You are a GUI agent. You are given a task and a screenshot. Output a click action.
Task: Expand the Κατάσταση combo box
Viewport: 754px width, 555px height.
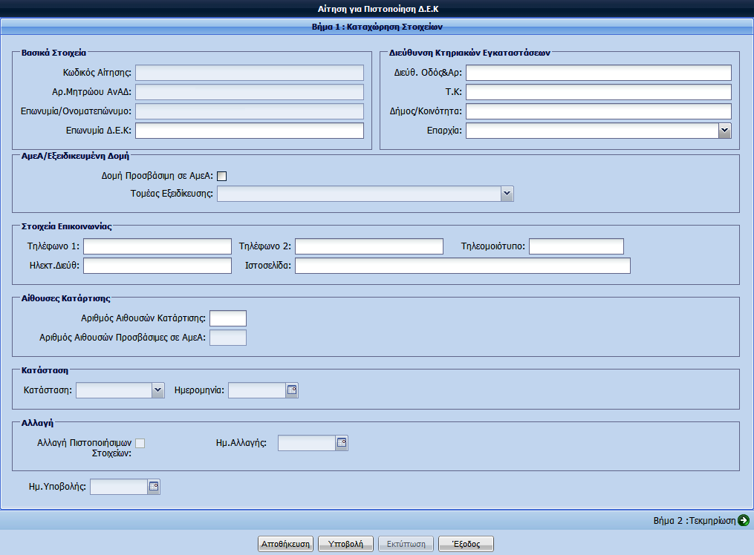[157, 390]
